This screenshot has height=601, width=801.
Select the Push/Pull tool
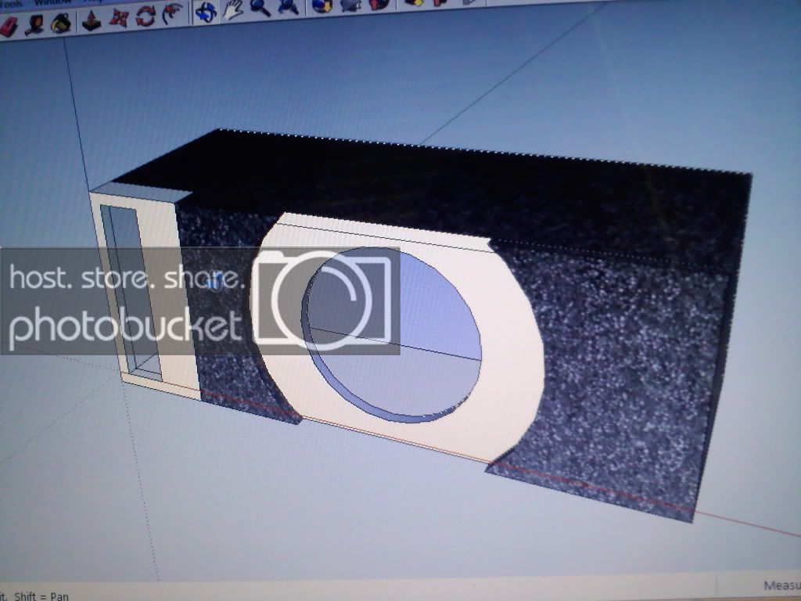[x=92, y=20]
